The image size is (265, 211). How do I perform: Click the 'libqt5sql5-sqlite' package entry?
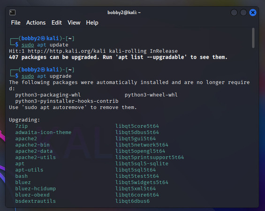click(x=142, y=164)
